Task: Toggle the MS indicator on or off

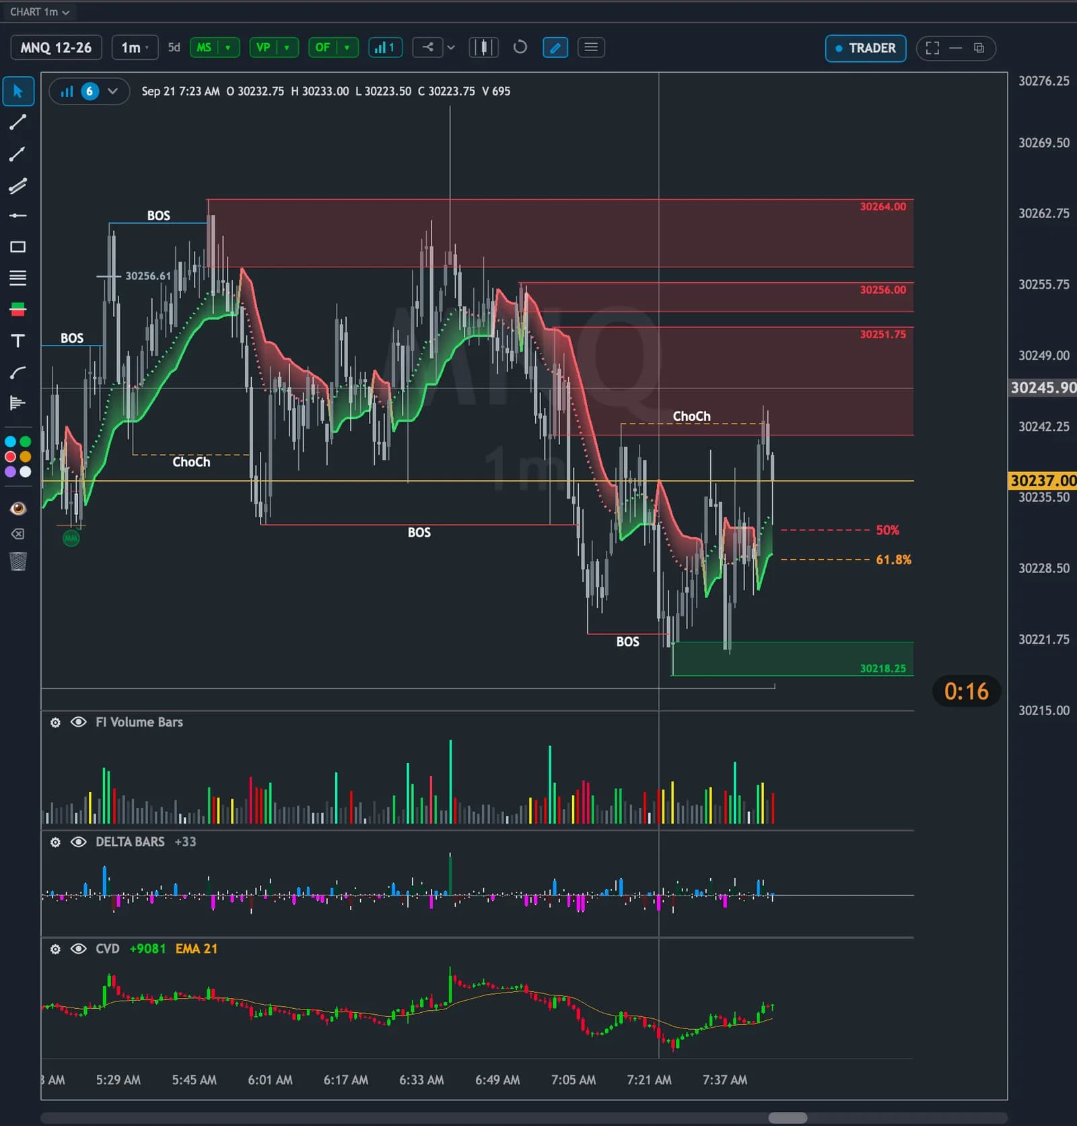Action: tap(204, 47)
